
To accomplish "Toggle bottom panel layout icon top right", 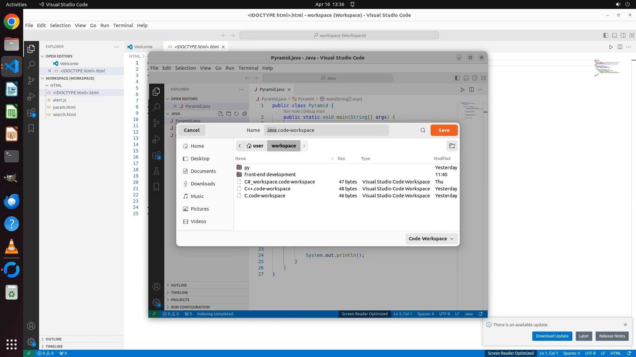I will (614, 35).
